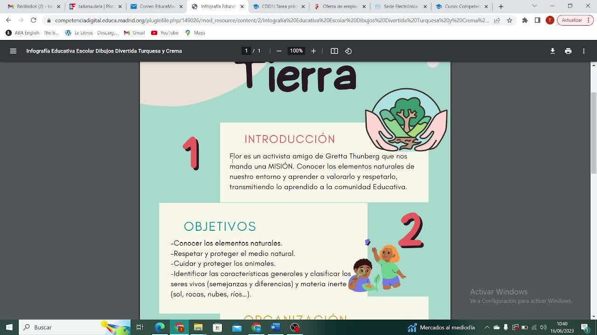Screen dimensions: 597x335
Task: Open Word from the taskbar
Action: (275, 327)
